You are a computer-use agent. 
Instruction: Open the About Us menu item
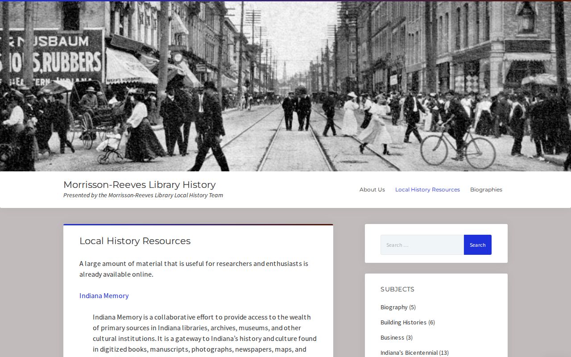point(372,190)
